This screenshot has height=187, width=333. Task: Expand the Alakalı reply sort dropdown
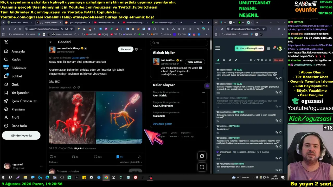tap(53, 162)
